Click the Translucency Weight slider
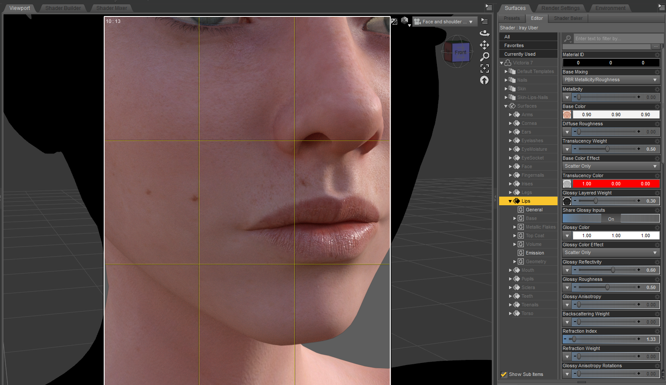 point(607,149)
